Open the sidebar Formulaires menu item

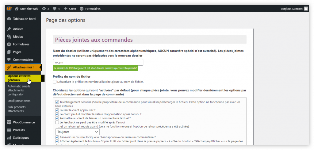click(21, 44)
